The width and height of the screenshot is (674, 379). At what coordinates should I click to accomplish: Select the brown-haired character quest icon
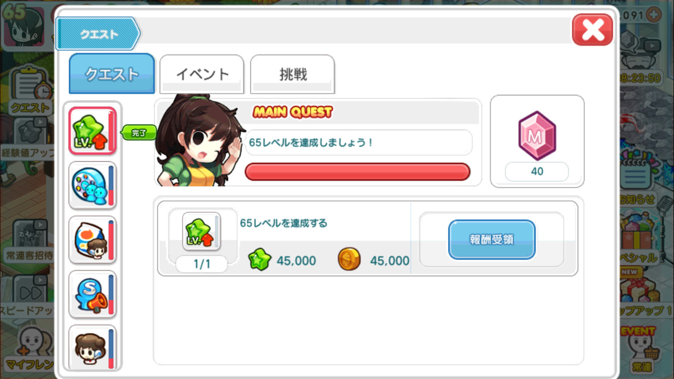(x=92, y=348)
